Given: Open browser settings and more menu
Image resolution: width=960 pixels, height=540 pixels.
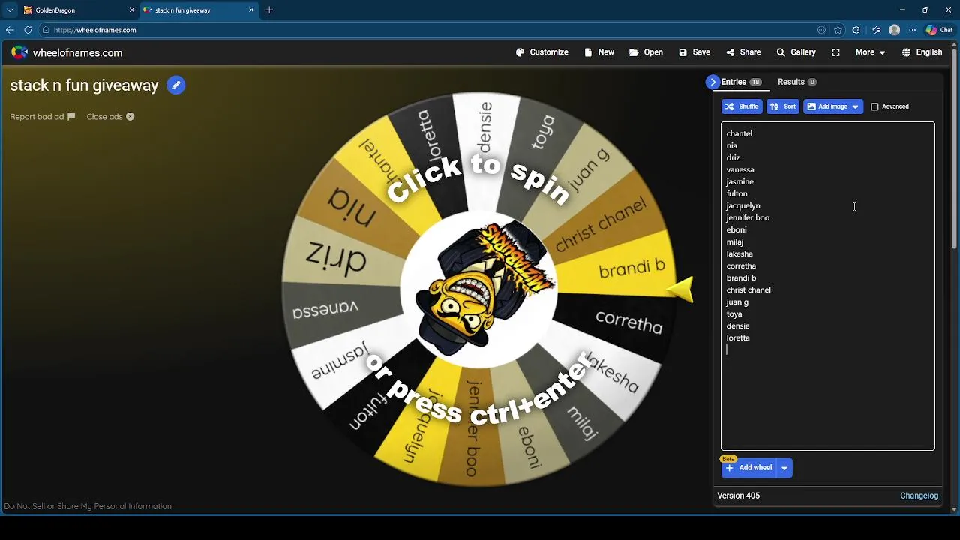Looking at the screenshot, I should 912,30.
